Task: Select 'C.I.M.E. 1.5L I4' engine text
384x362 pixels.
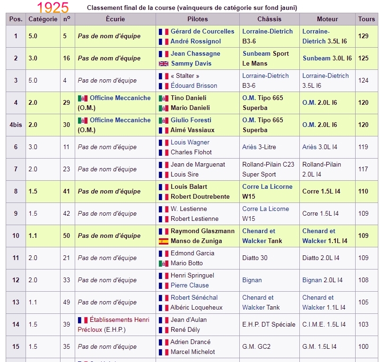Action: (324, 324)
